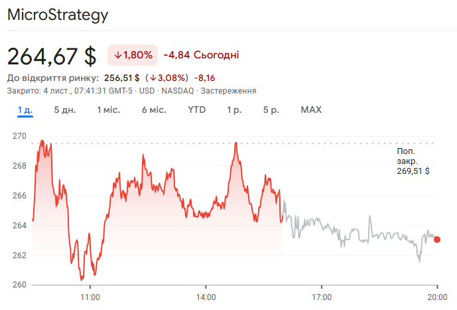The height and width of the screenshot is (310, 457).
Task: Show the 6 міс. price history
Action: pos(154,110)
